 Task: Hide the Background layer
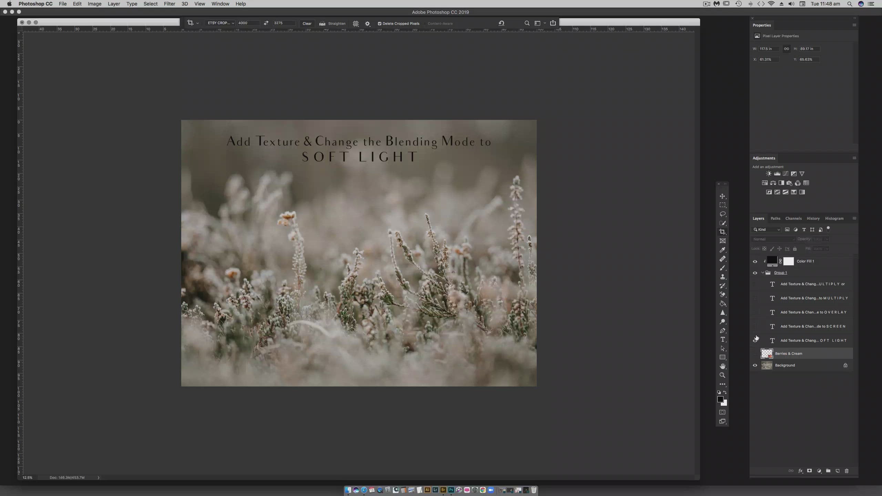755,365
